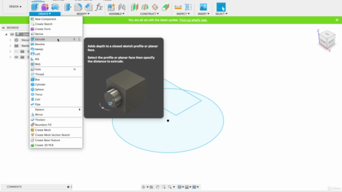Open the SELECT dropdown menu

221,14
